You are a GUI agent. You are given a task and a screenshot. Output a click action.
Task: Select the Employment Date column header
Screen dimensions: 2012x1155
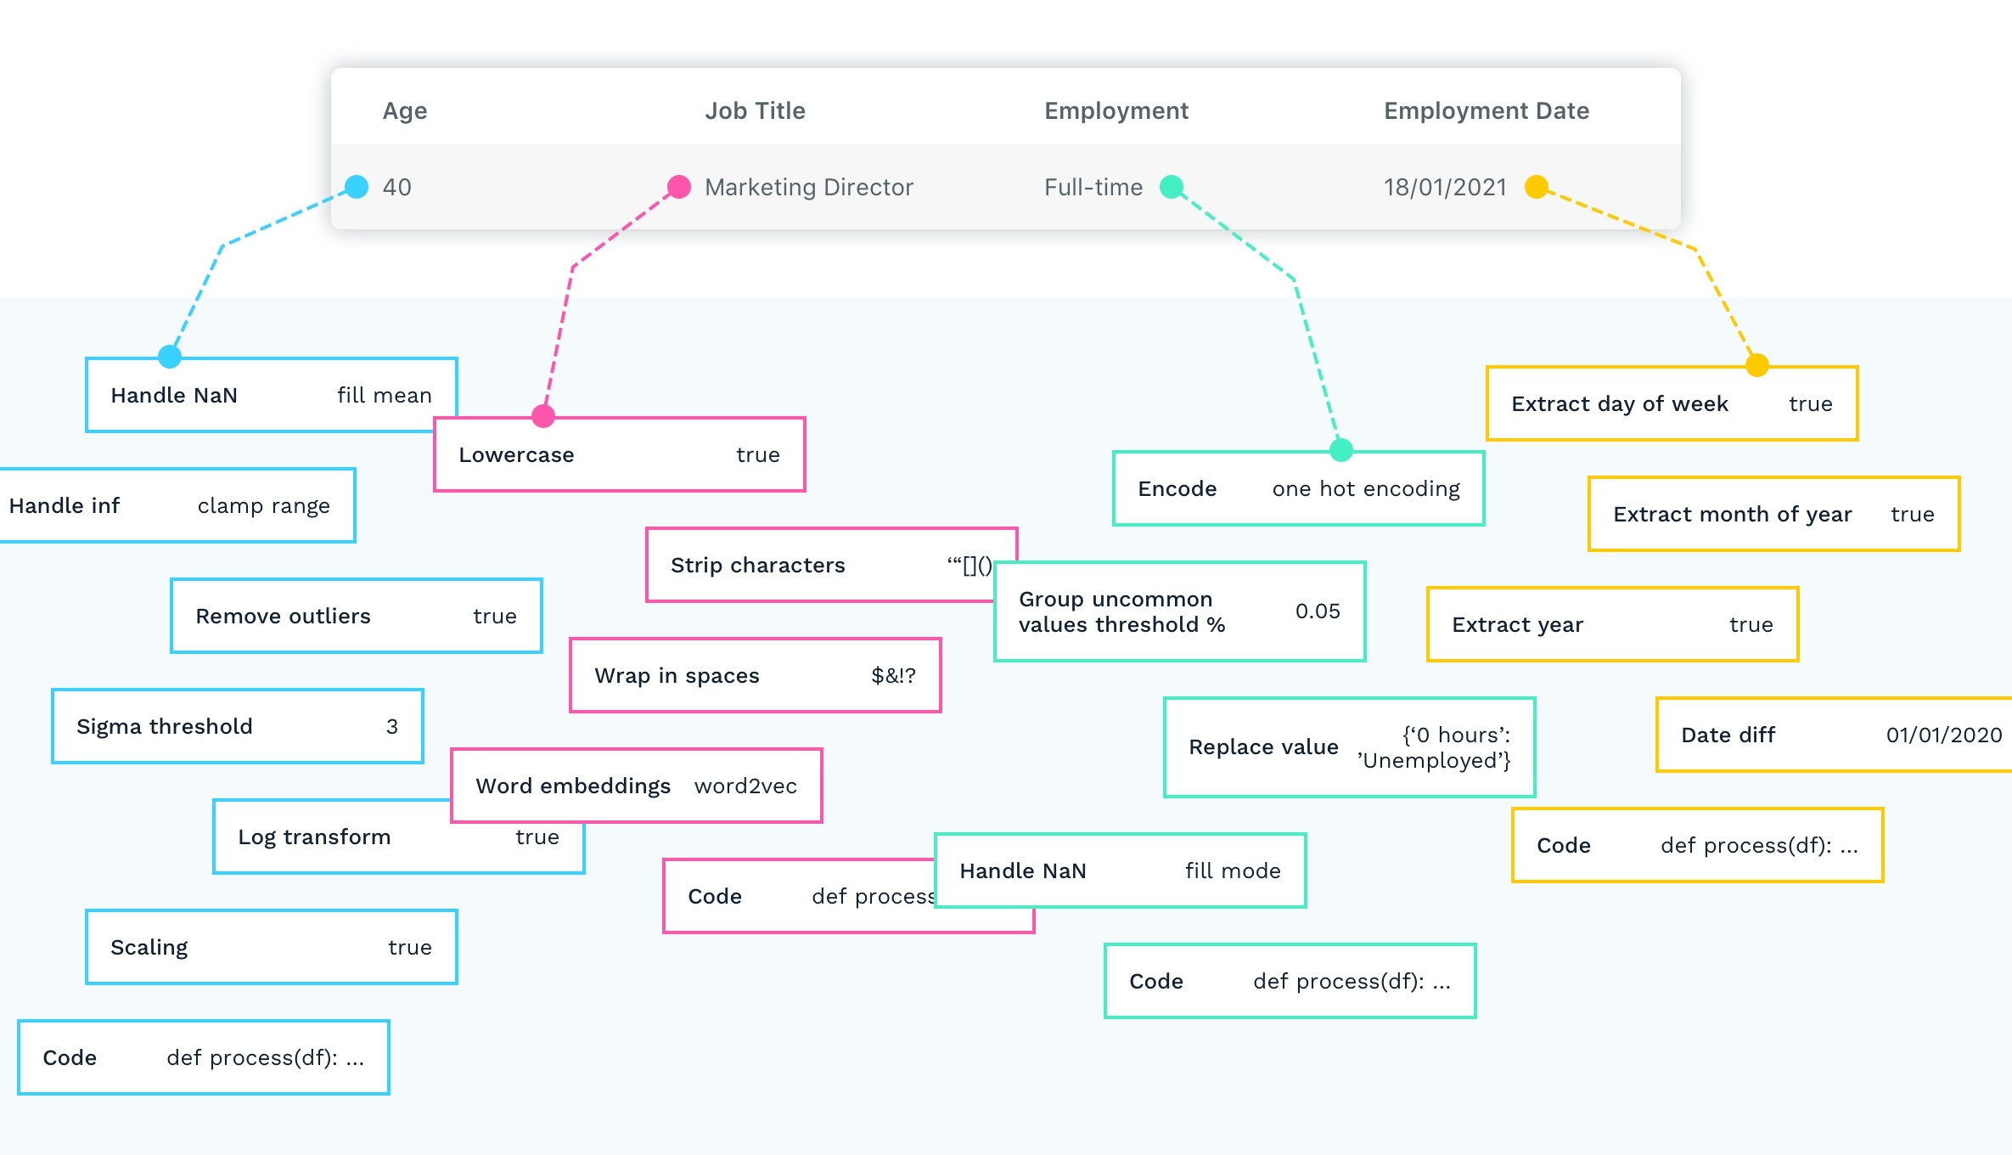pos(1486,111)
